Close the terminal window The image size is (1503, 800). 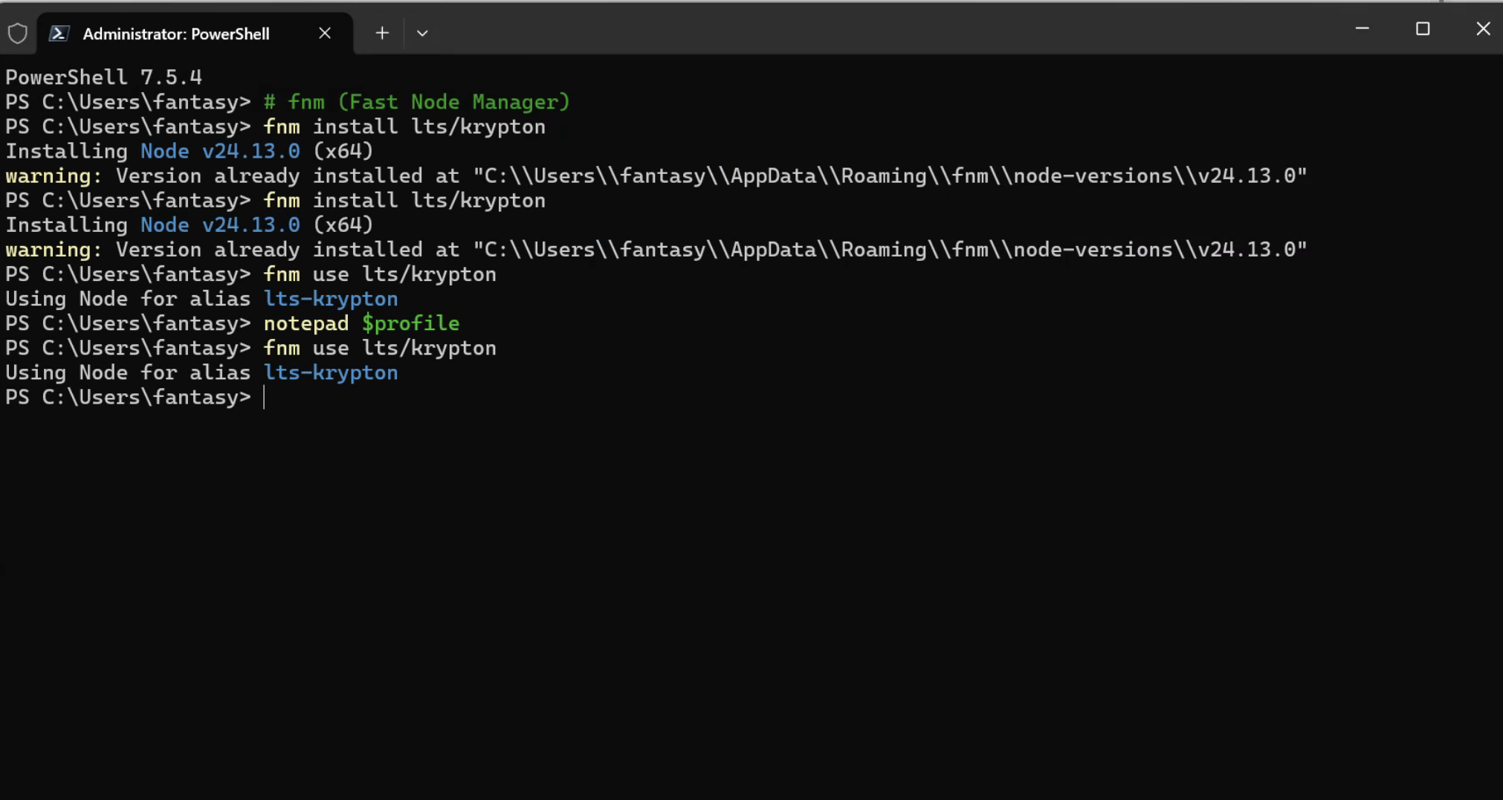pos(1483,29)
